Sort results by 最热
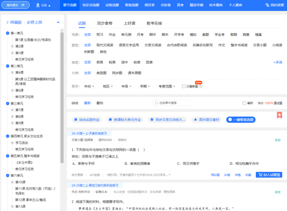The width and height of the screenshot is (287, 211). pyautogui.click(x=100, y=103)
